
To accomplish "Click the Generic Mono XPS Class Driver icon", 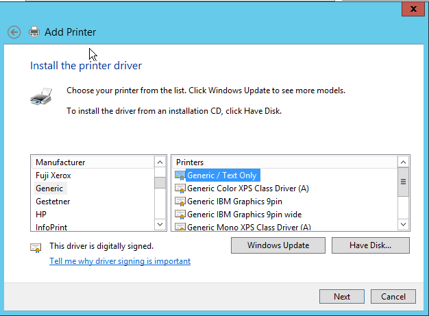I will click(x=180, y=227).
